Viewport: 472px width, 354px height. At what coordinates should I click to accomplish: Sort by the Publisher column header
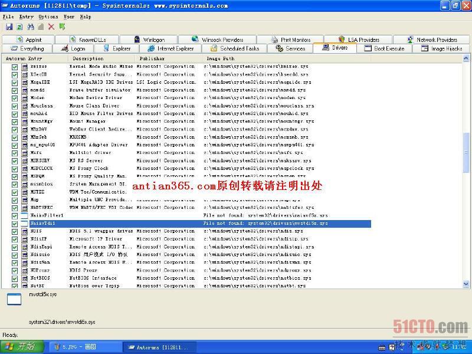(x=169, y=58)
